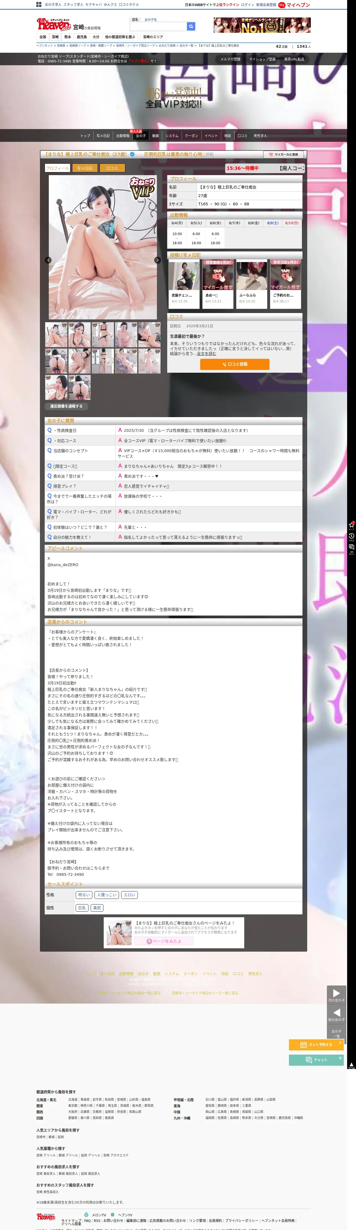Click the エロい personality tag

tap(129, 895)
